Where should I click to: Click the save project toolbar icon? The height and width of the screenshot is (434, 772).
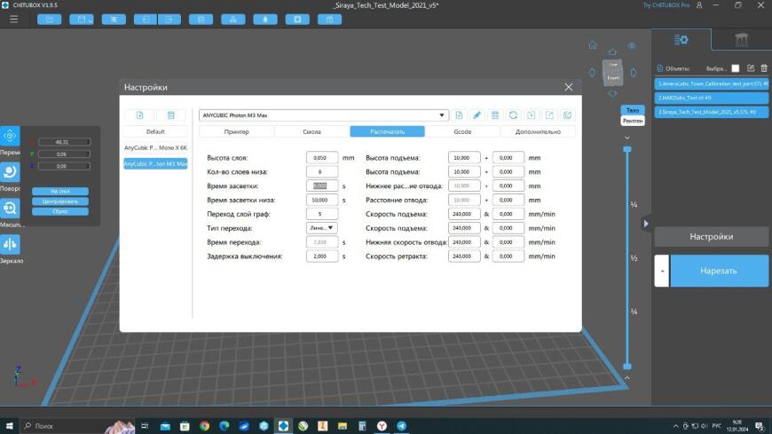82,20
